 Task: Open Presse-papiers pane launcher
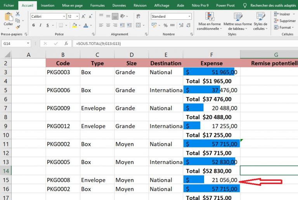tap(26, 34)
